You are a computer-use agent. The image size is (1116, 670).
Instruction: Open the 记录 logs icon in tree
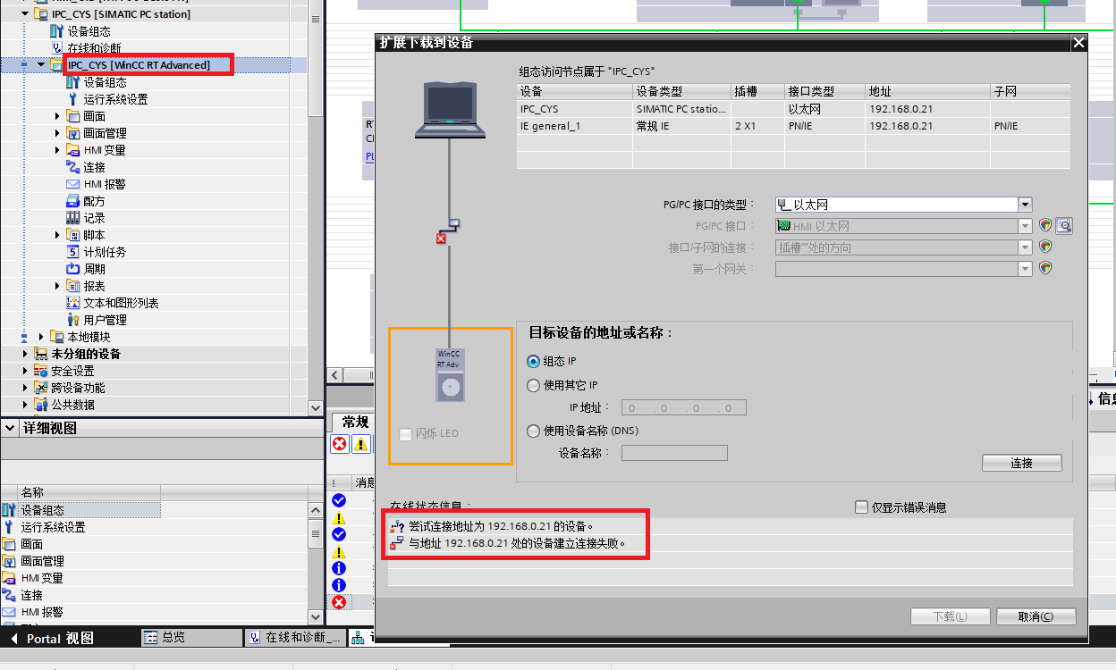point(73,218)
